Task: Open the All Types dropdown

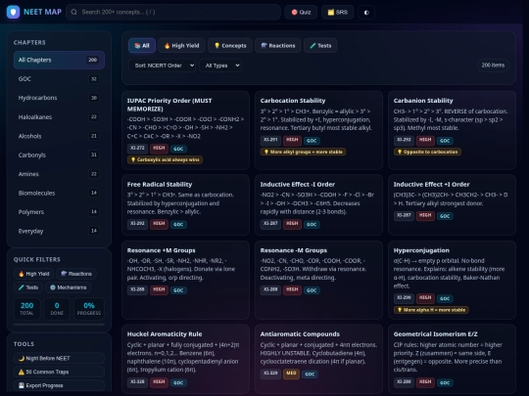Action: [220, 66]
